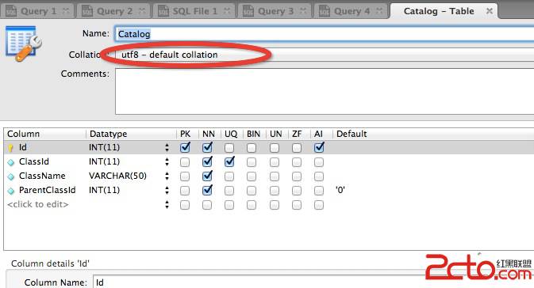This screenshot has height=288, width=534.
Task: Uncheck PK for the Id column
Action: 185,148
